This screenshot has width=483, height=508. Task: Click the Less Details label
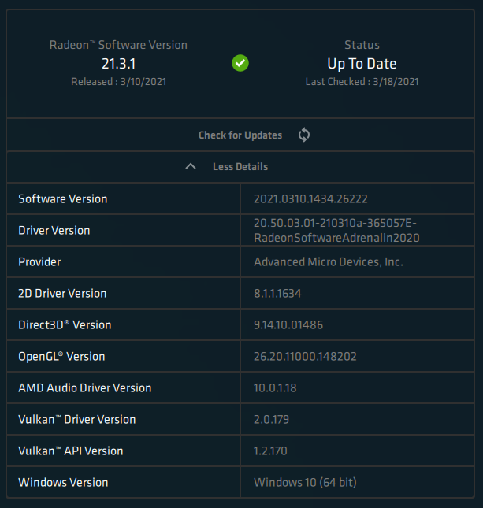(x=240, y=166)
